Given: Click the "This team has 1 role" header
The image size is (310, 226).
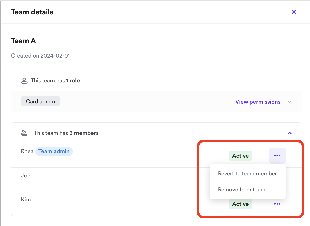Looking at the screenshot, I should pos(55,81).
